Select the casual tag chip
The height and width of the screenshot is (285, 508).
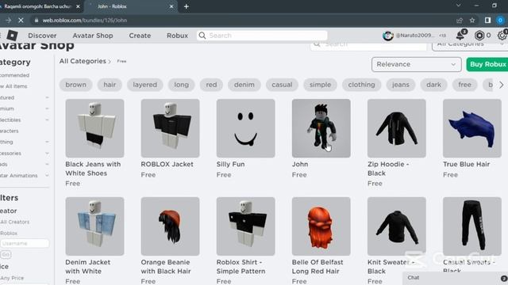283,85
